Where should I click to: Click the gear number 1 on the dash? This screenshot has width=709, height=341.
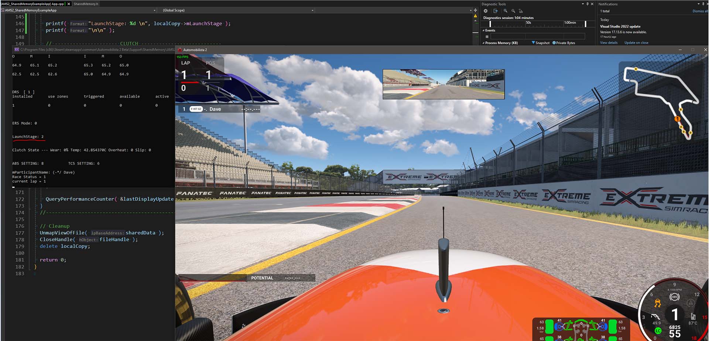coord(675,314)
